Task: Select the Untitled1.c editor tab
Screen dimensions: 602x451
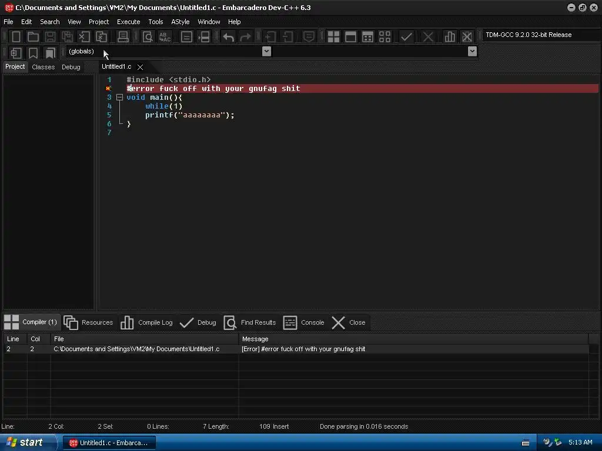Action: pos(116,67)
